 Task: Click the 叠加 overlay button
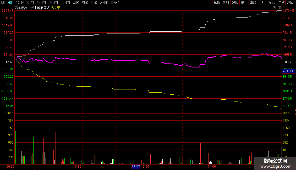[226, 2]
